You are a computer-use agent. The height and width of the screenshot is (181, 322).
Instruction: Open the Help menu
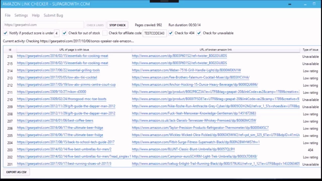click(x=36, y=15)
